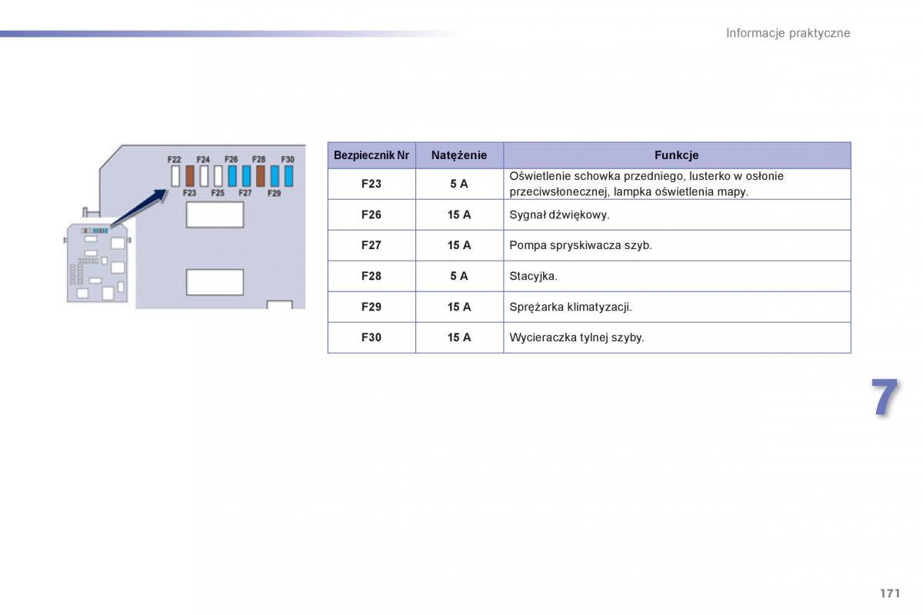The image size is (923, 615).
Task: Click the F28 label in the fuse diagram
Action: [x=259, y=159]
